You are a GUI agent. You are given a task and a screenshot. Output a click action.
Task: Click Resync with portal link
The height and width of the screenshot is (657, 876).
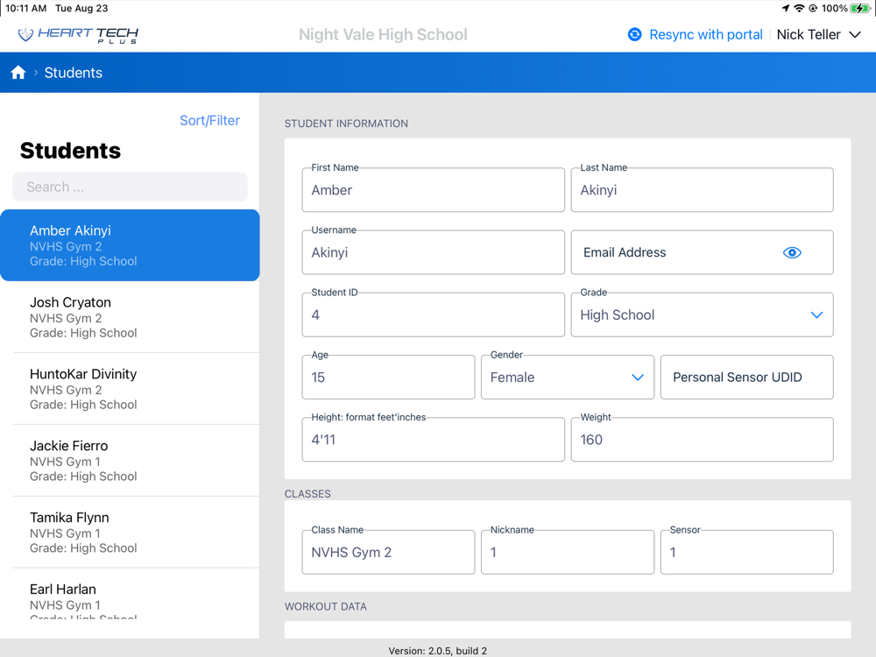point(705,35)
